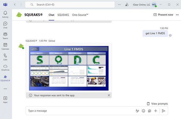Switch to the One-Source tab

tap(80, 15)
